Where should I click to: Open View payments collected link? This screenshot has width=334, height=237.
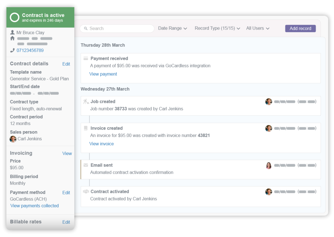[x=35, y=206]
